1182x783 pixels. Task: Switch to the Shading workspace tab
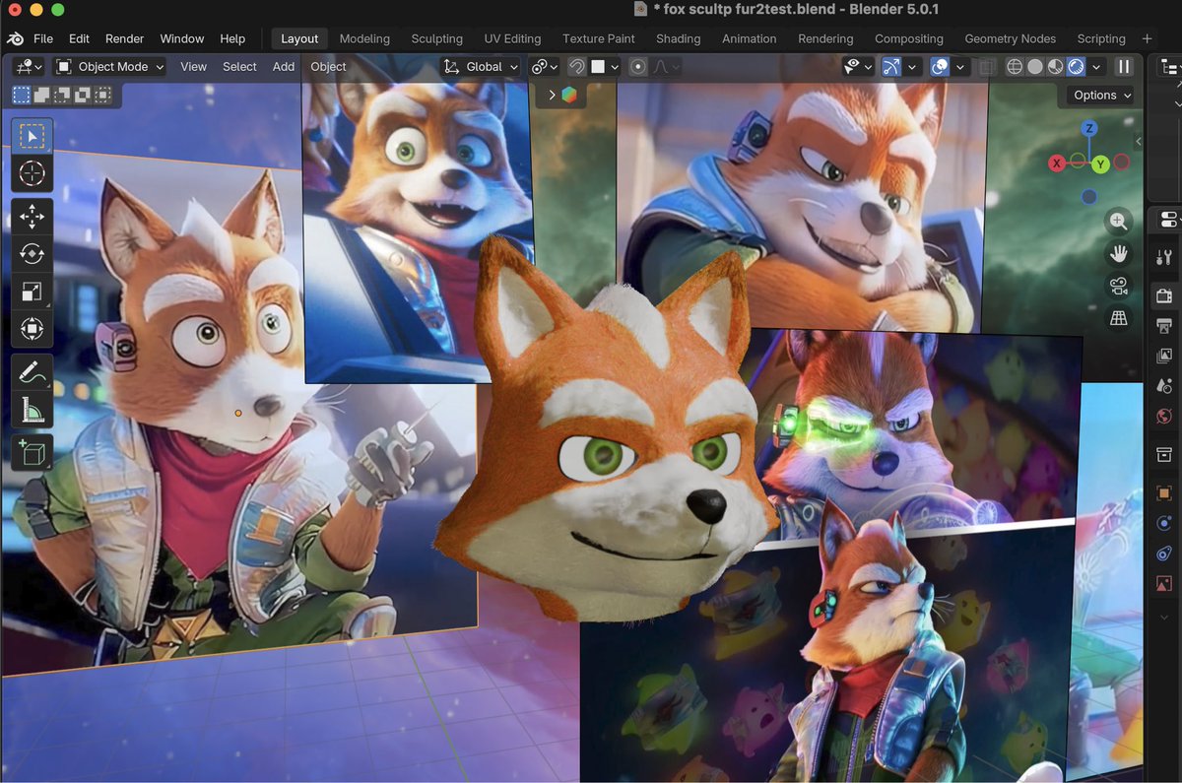[x=679, y=38]
